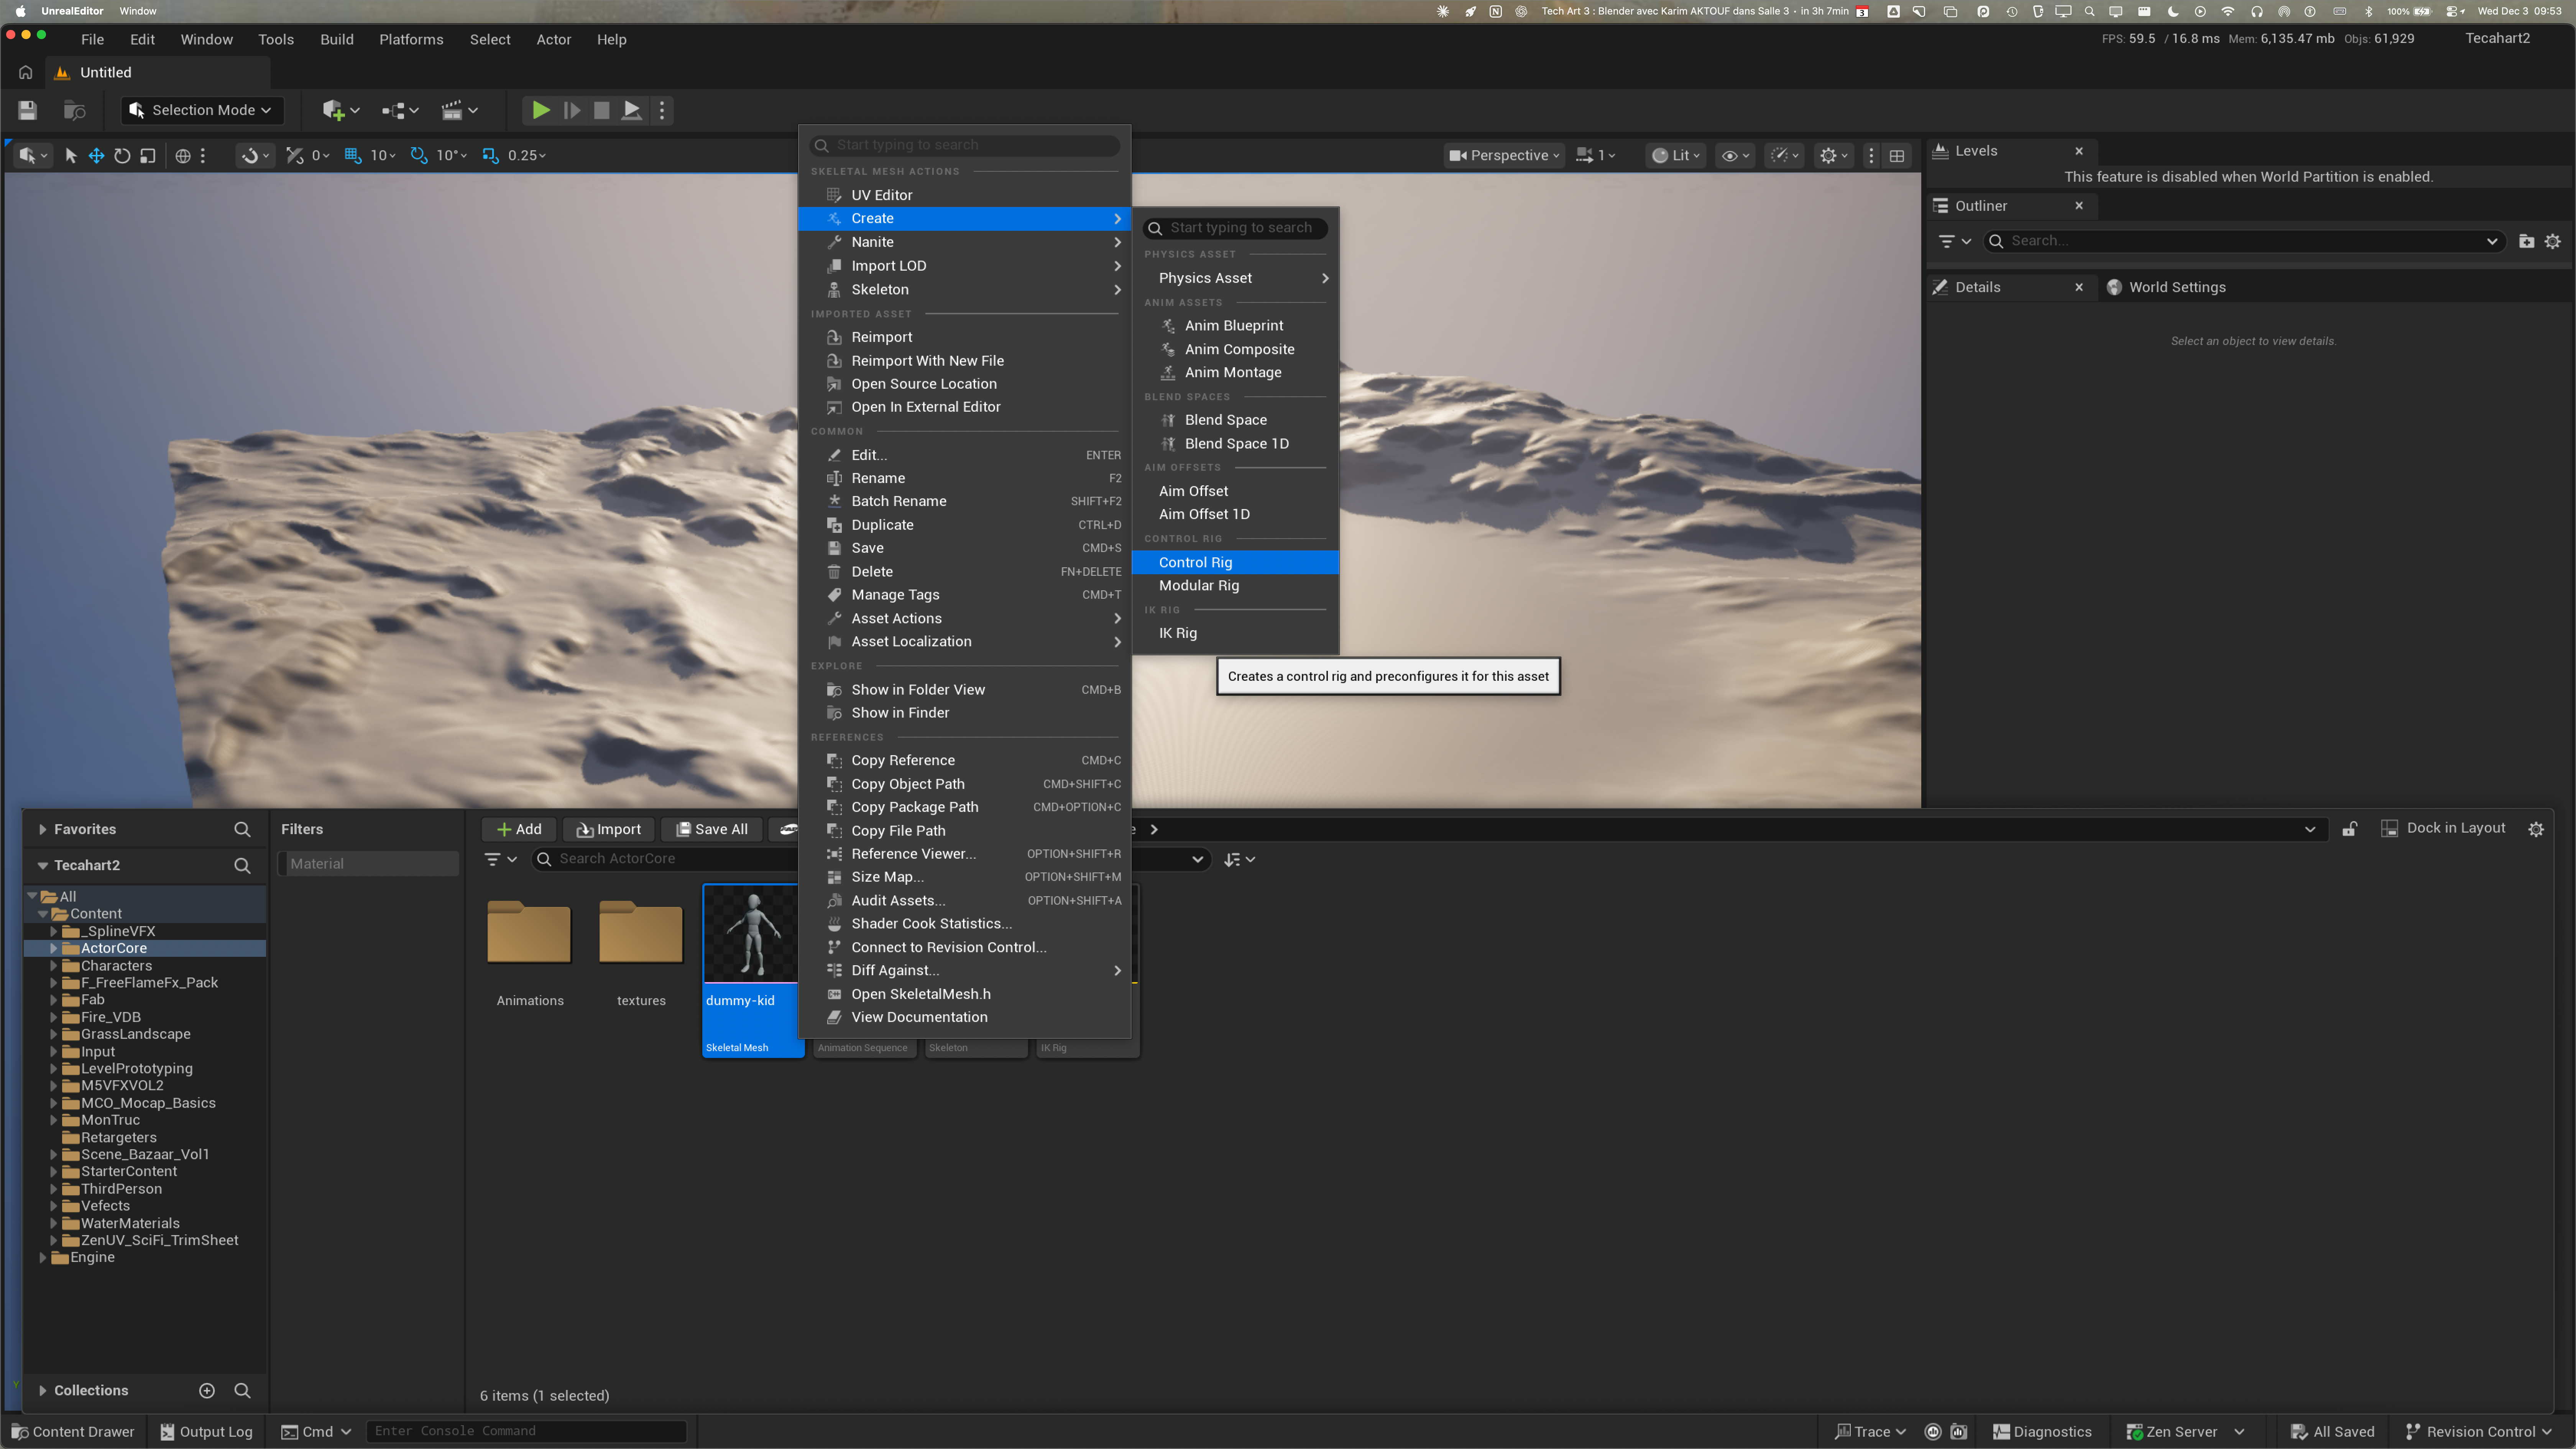Click UV Editor in context menu

(964, 195)
